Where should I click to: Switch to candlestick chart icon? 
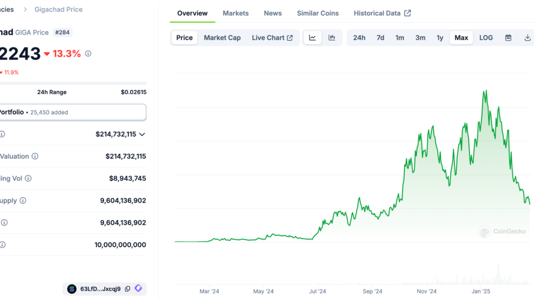332,38
